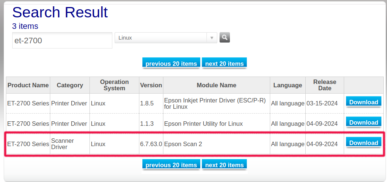Download the Epson Scan 2 driver

(364, 143)
